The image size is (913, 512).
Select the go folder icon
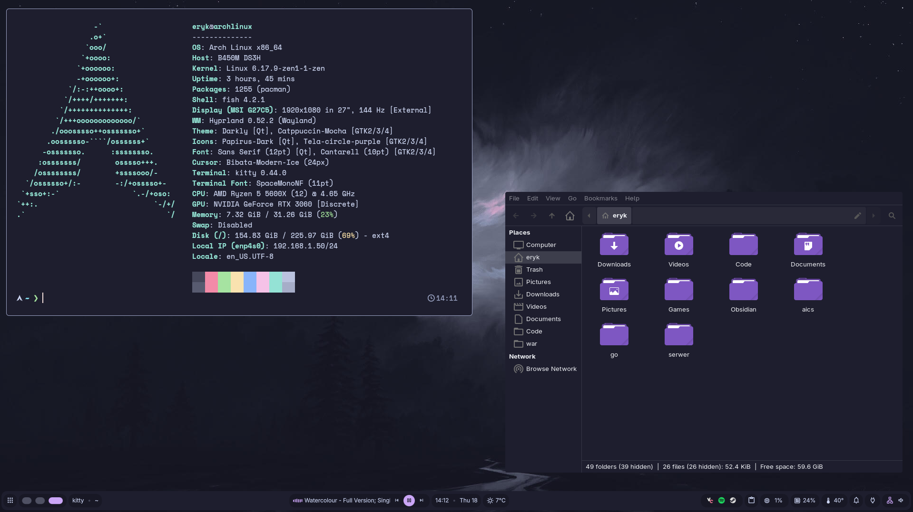pos(614,334)
